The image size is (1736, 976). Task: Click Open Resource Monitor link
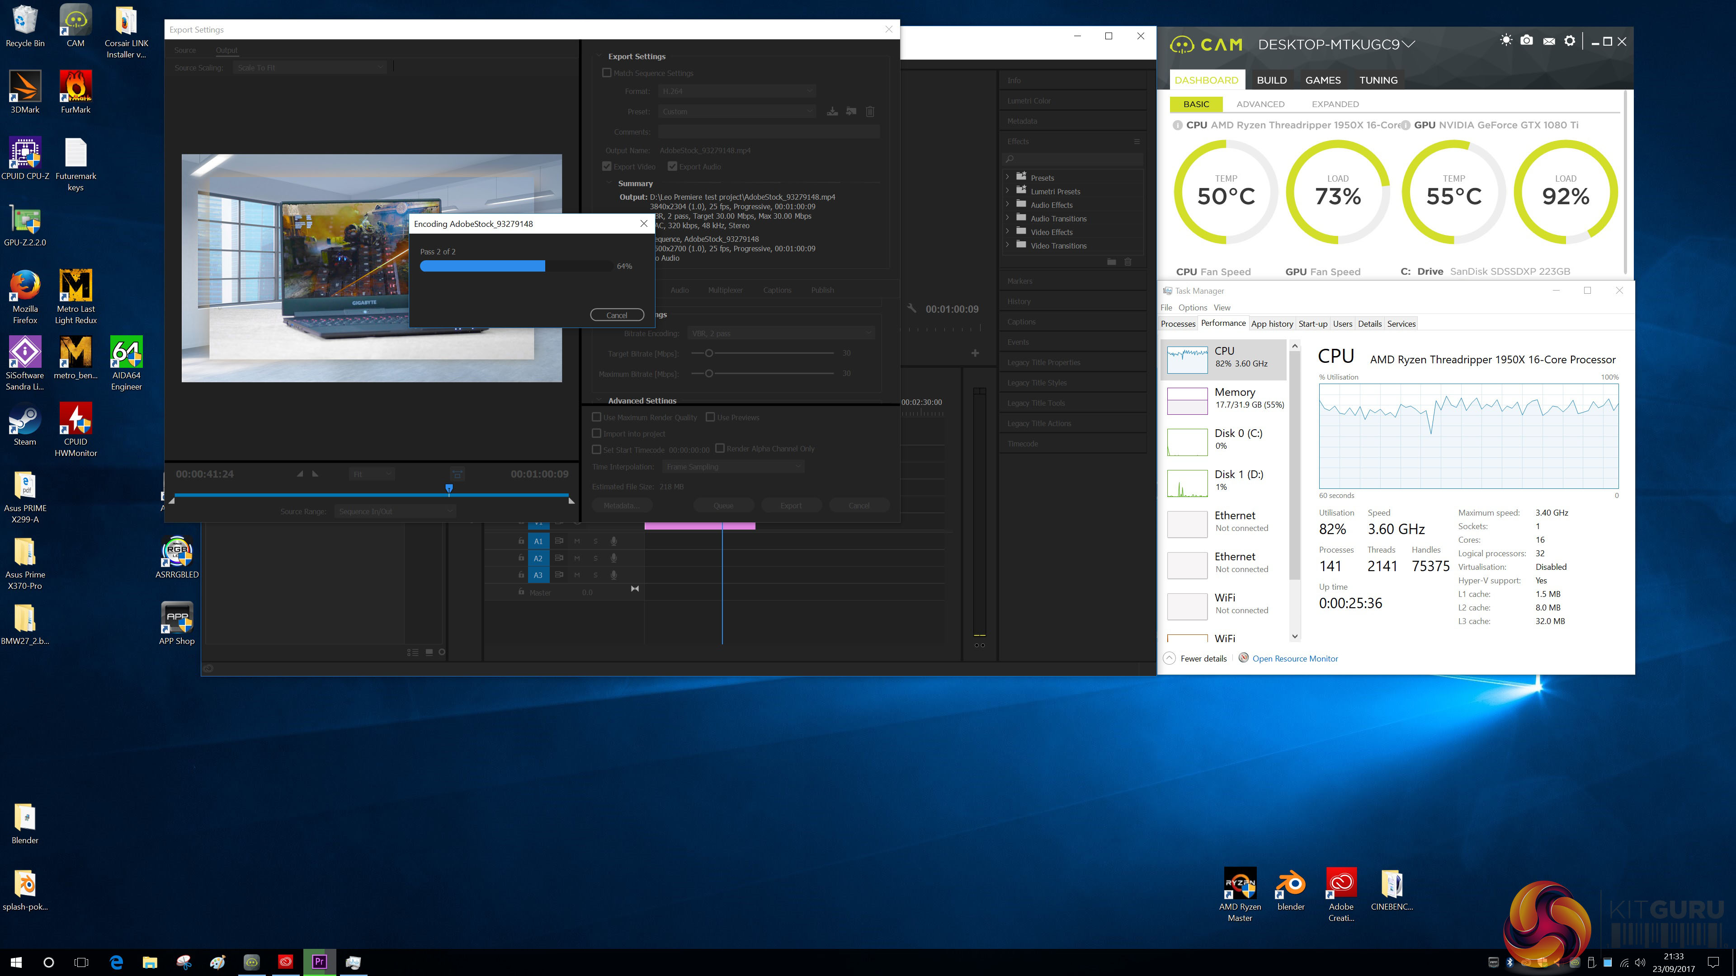[1295, 659]
